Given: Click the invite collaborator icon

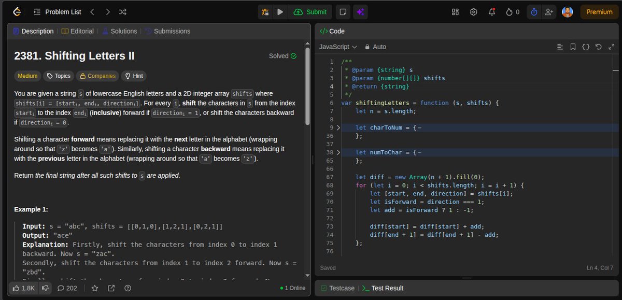Looking at the screenshot, I should point(548,12).
